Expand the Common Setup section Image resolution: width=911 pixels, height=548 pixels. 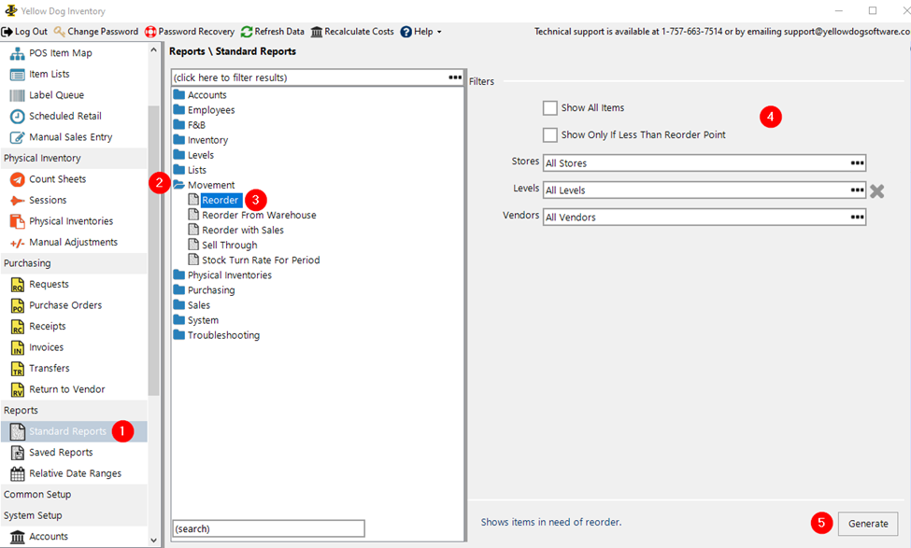tap(74, 495)
